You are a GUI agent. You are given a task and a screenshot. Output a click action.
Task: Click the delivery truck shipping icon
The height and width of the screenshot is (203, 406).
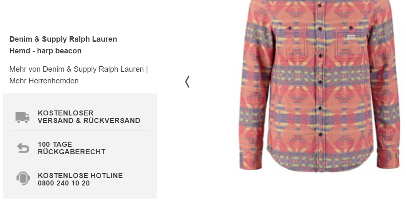pos(22,117)
